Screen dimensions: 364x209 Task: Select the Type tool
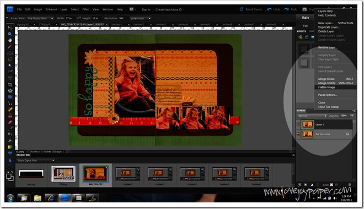pos(10,79)
